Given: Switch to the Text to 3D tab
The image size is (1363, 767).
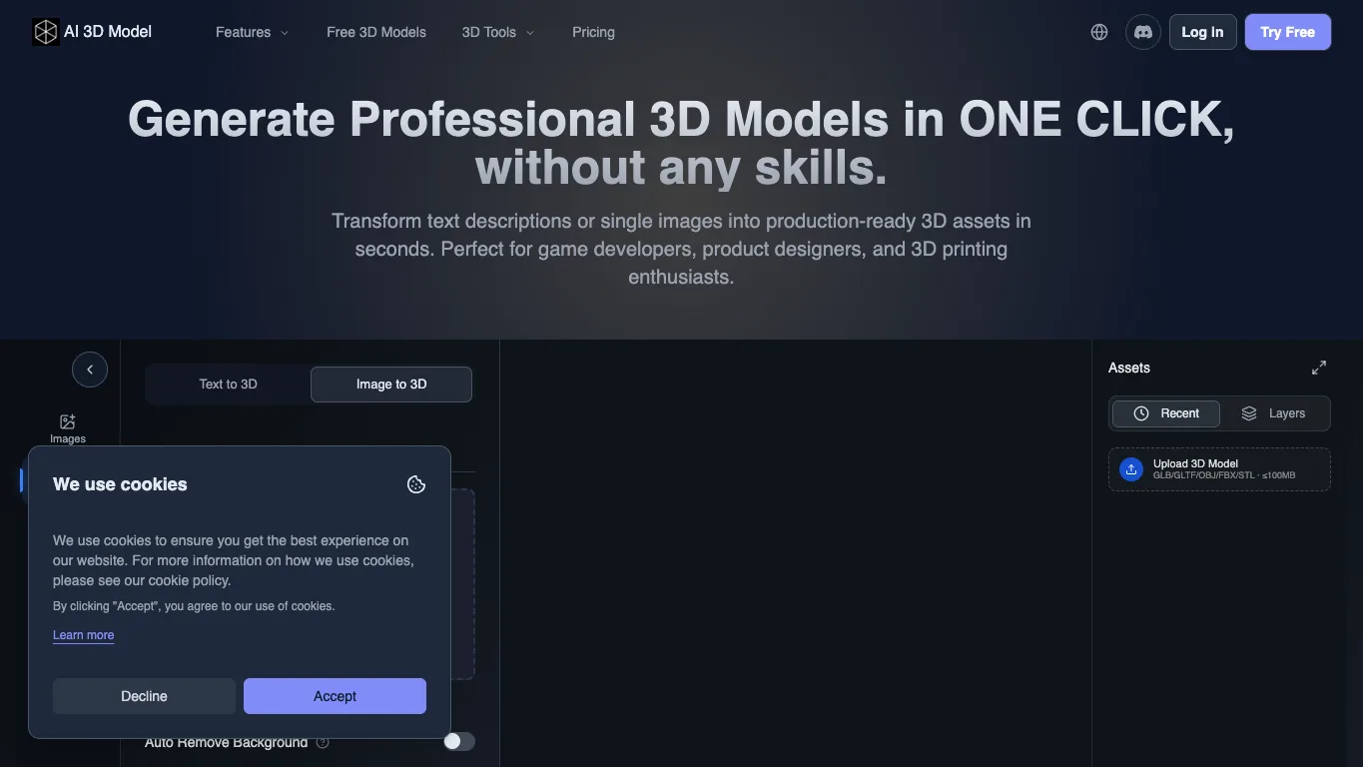Looking at the screenshot, I should pos(228,384).
